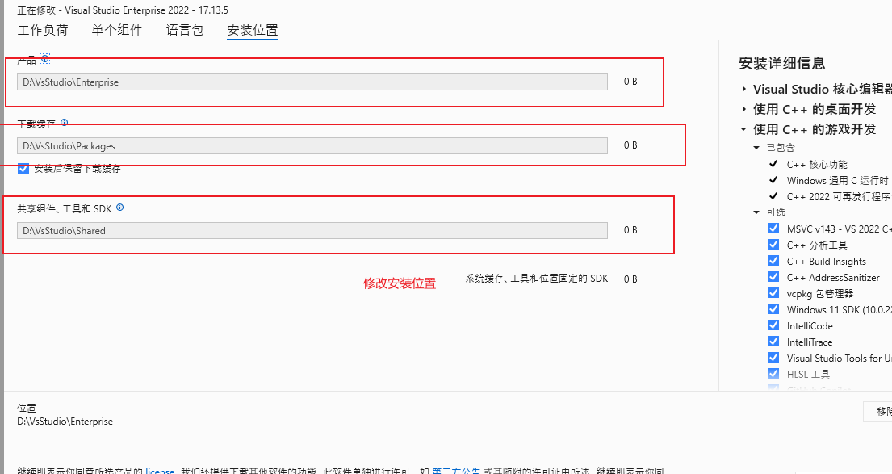
Task: Click the shared components path D:\VsStudio\Shared
Action: click(312, 230)
